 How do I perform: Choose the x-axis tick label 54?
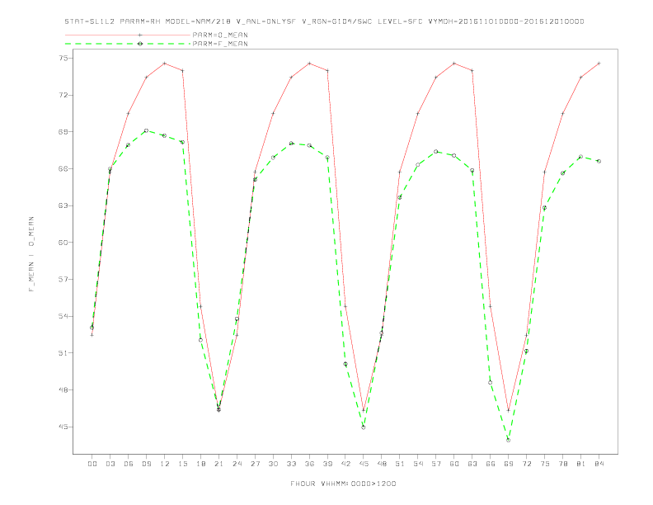pyautogui.click(x=418, y=464)
